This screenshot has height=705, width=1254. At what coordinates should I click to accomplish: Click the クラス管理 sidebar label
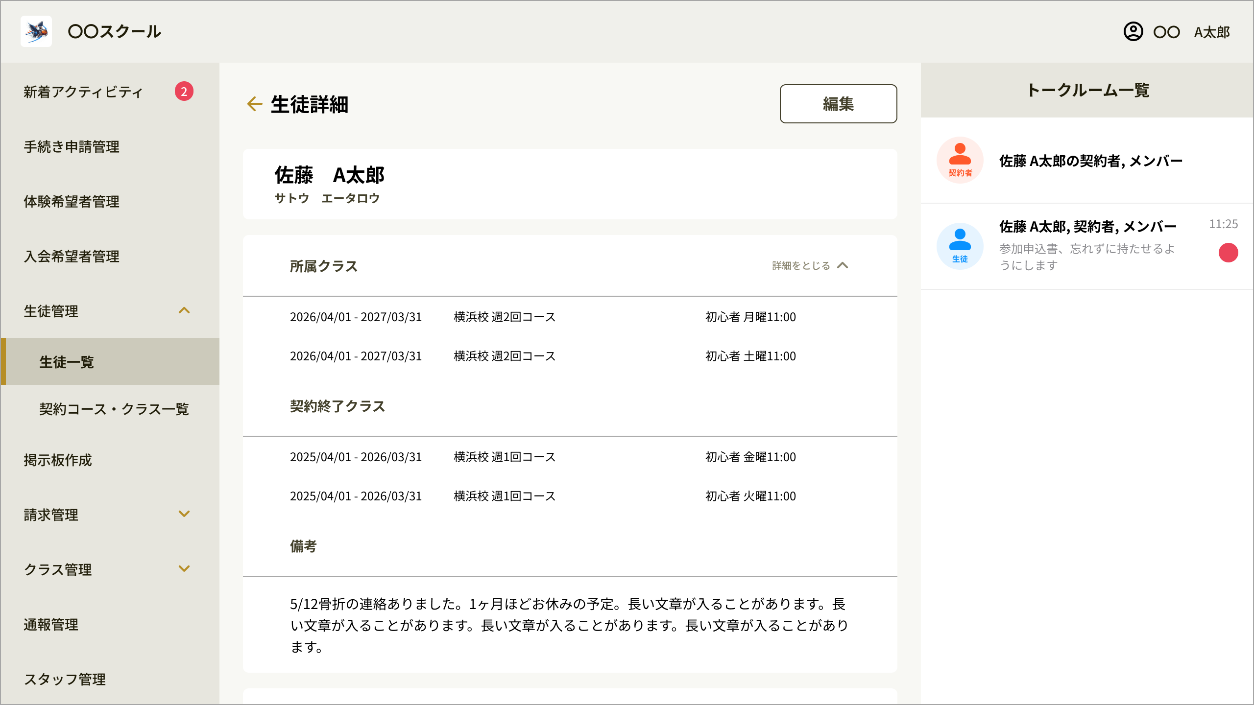point(58,569)
